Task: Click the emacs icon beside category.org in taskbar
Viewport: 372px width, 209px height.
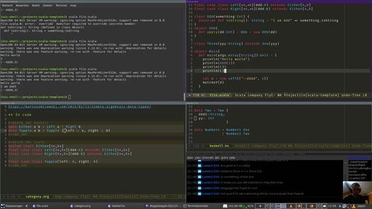Action: (71, 206)
